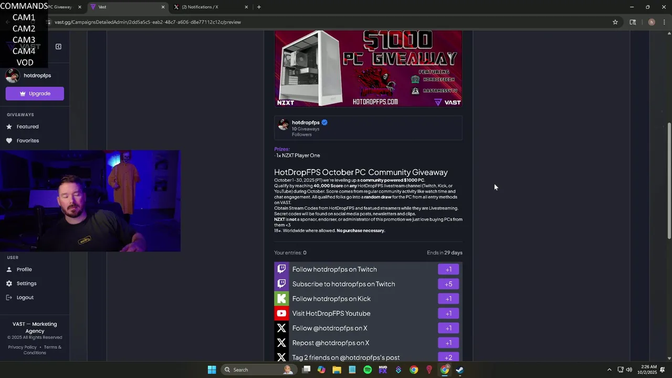Open Favorites heart icon
672x378 pixels.
(x=9, y=141)
